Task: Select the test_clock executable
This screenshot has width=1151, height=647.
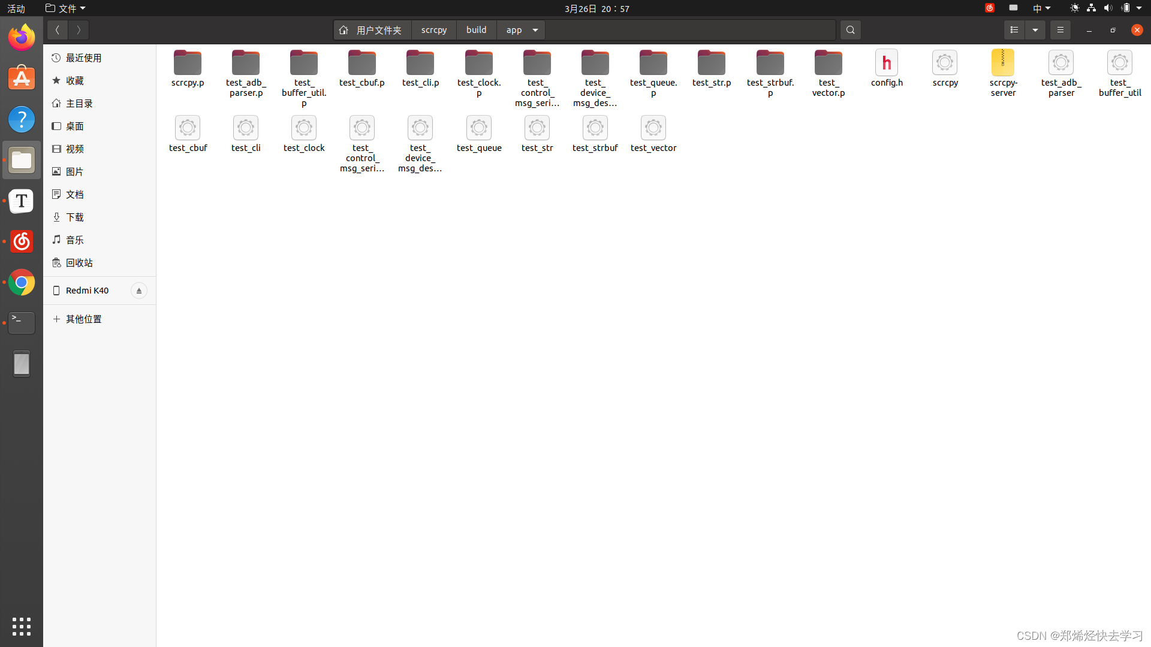Action: coord(304,134)
